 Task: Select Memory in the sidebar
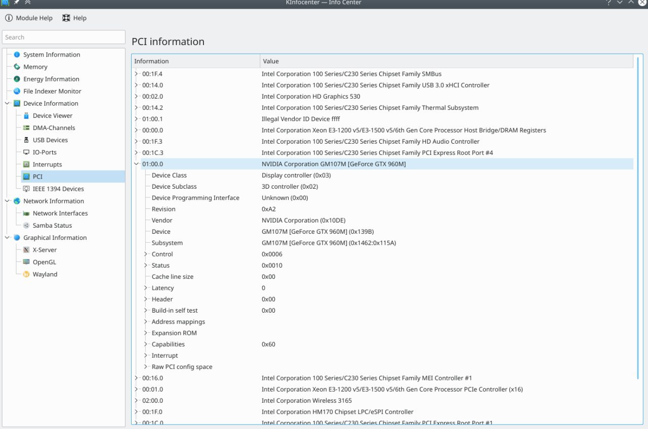(x=35, y=67)
